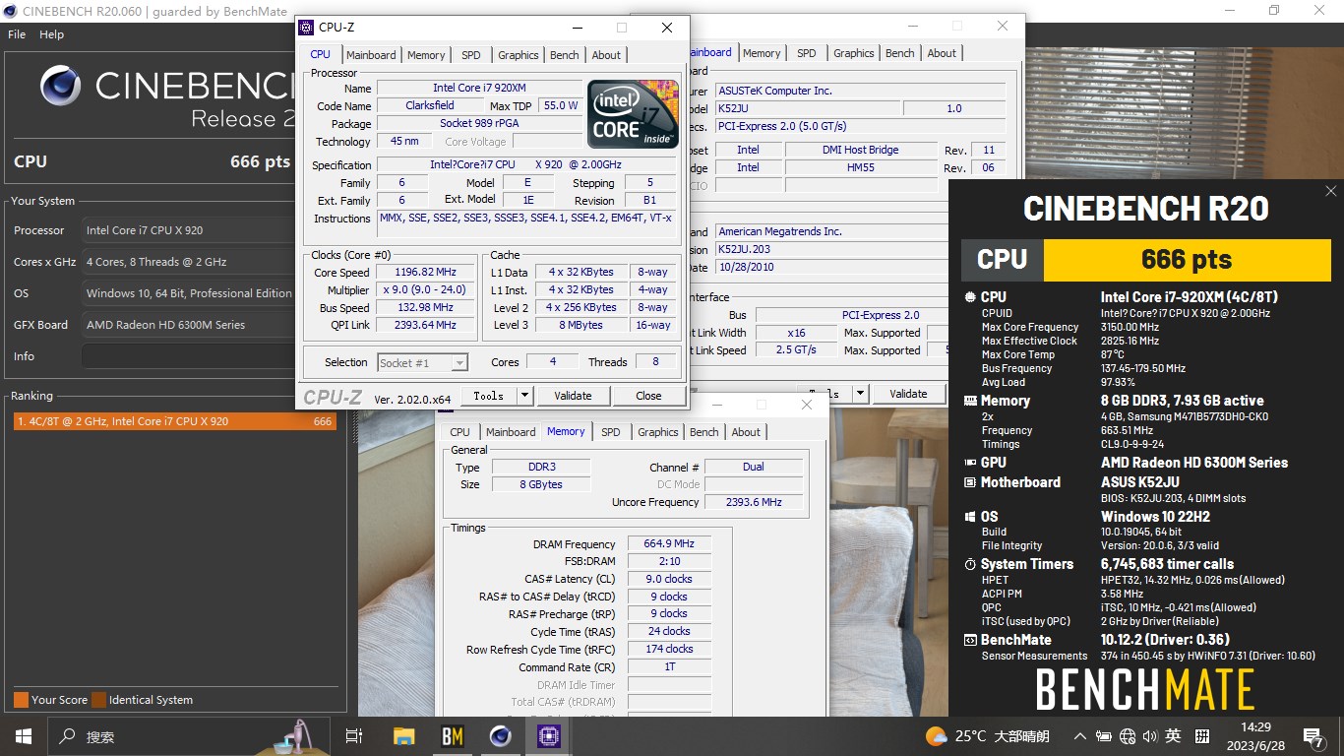Open the Cinebench File menu

[x=17, y=34]
